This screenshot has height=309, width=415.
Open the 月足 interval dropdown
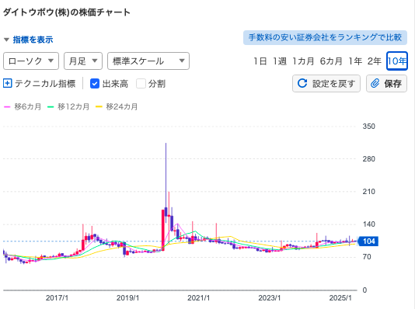(83, 61)
